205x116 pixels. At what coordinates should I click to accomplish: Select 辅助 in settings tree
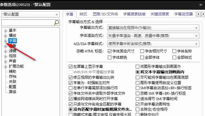tap(13, 71)
